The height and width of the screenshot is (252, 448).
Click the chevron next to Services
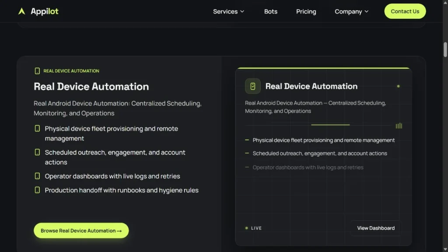point(242,11)
